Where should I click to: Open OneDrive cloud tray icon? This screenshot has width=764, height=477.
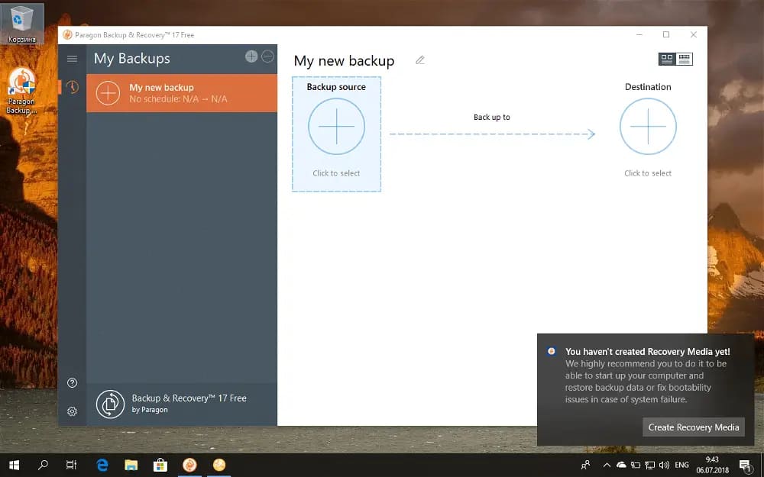(x=621, y=466)
